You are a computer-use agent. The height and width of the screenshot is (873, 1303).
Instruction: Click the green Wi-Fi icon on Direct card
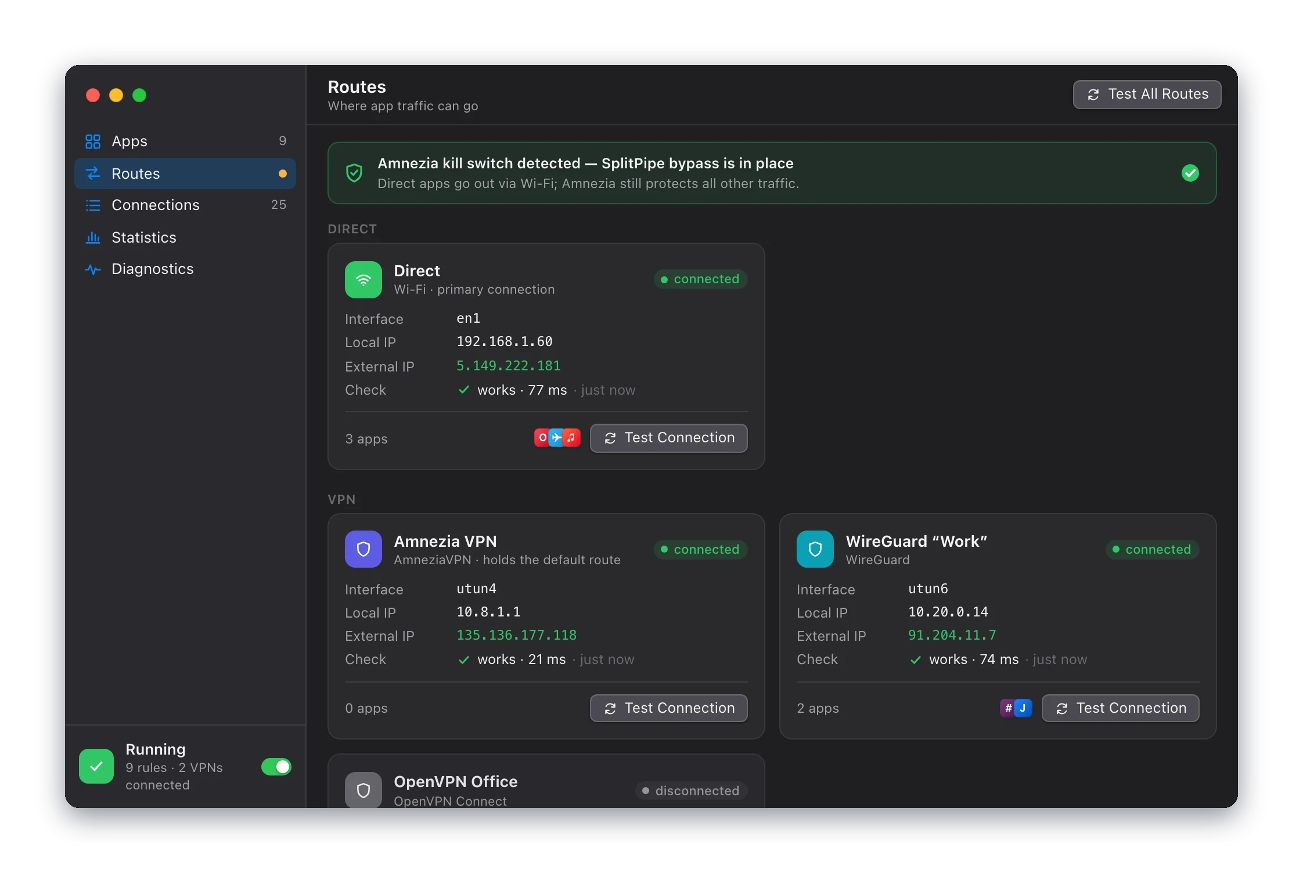coord(363,280)
